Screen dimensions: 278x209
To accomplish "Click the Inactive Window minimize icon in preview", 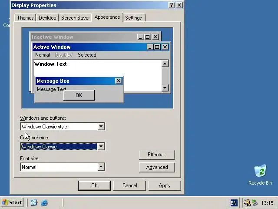I will tap(140, 37).
